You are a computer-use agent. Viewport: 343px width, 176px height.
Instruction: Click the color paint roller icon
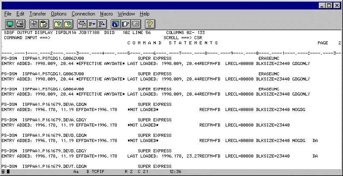tap(82, 24)
